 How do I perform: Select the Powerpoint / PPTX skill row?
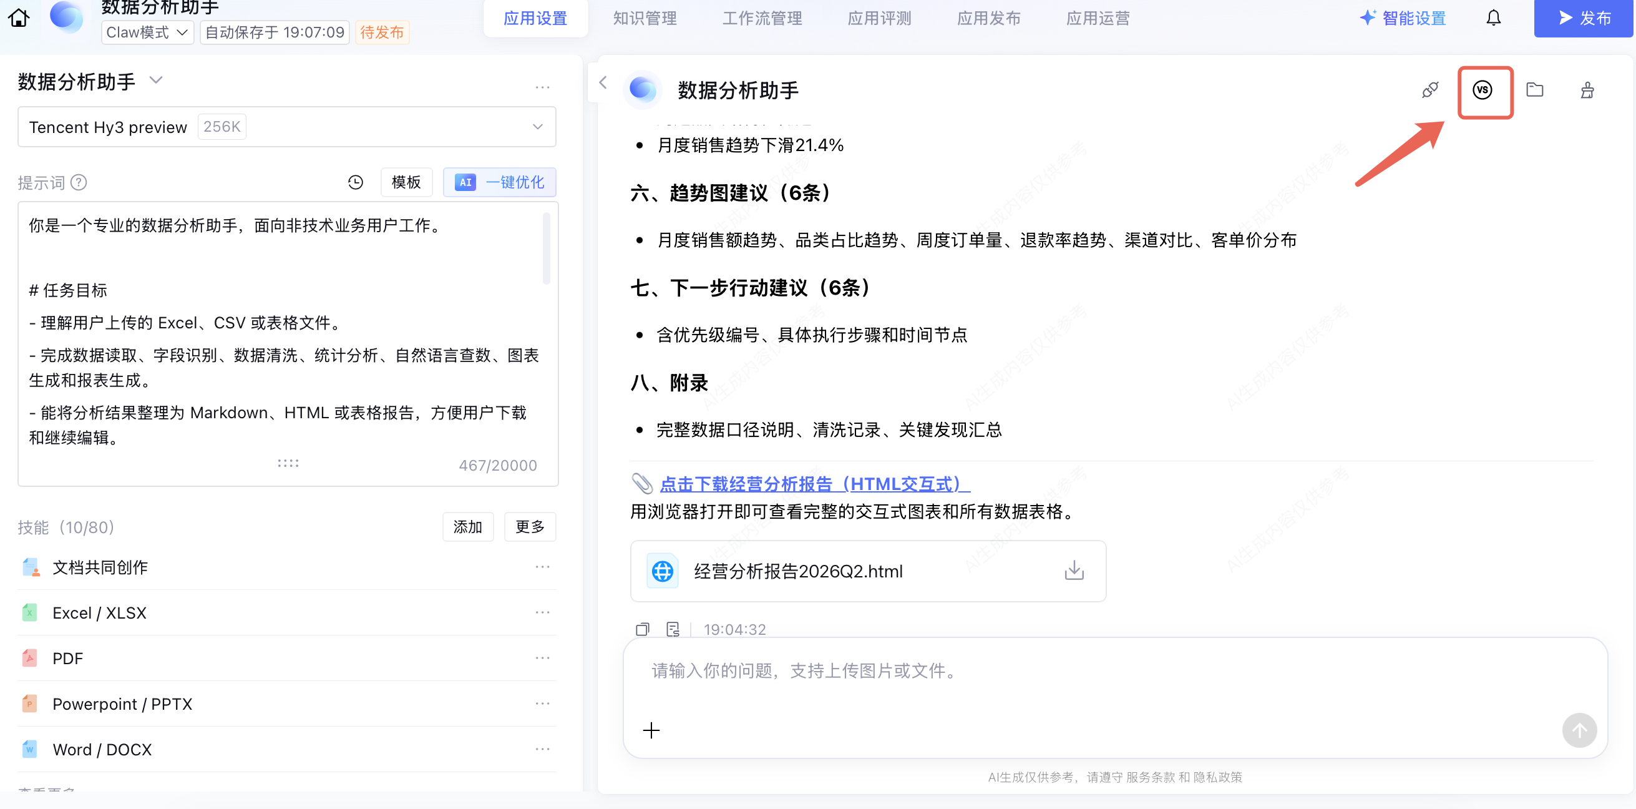click(x=286, y=704)
